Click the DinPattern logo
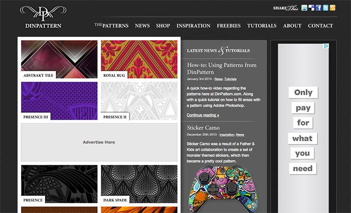The width and height of the screenshot is (351, 213). click(43, 17)
